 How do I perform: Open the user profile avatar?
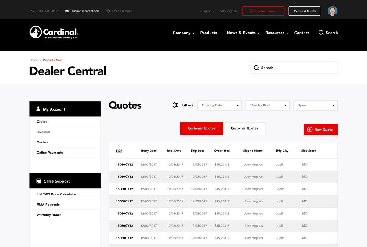(333, 11)
